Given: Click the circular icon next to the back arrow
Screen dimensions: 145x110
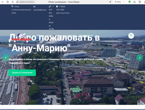Looking at the screenshot, I should click(8, 2).
